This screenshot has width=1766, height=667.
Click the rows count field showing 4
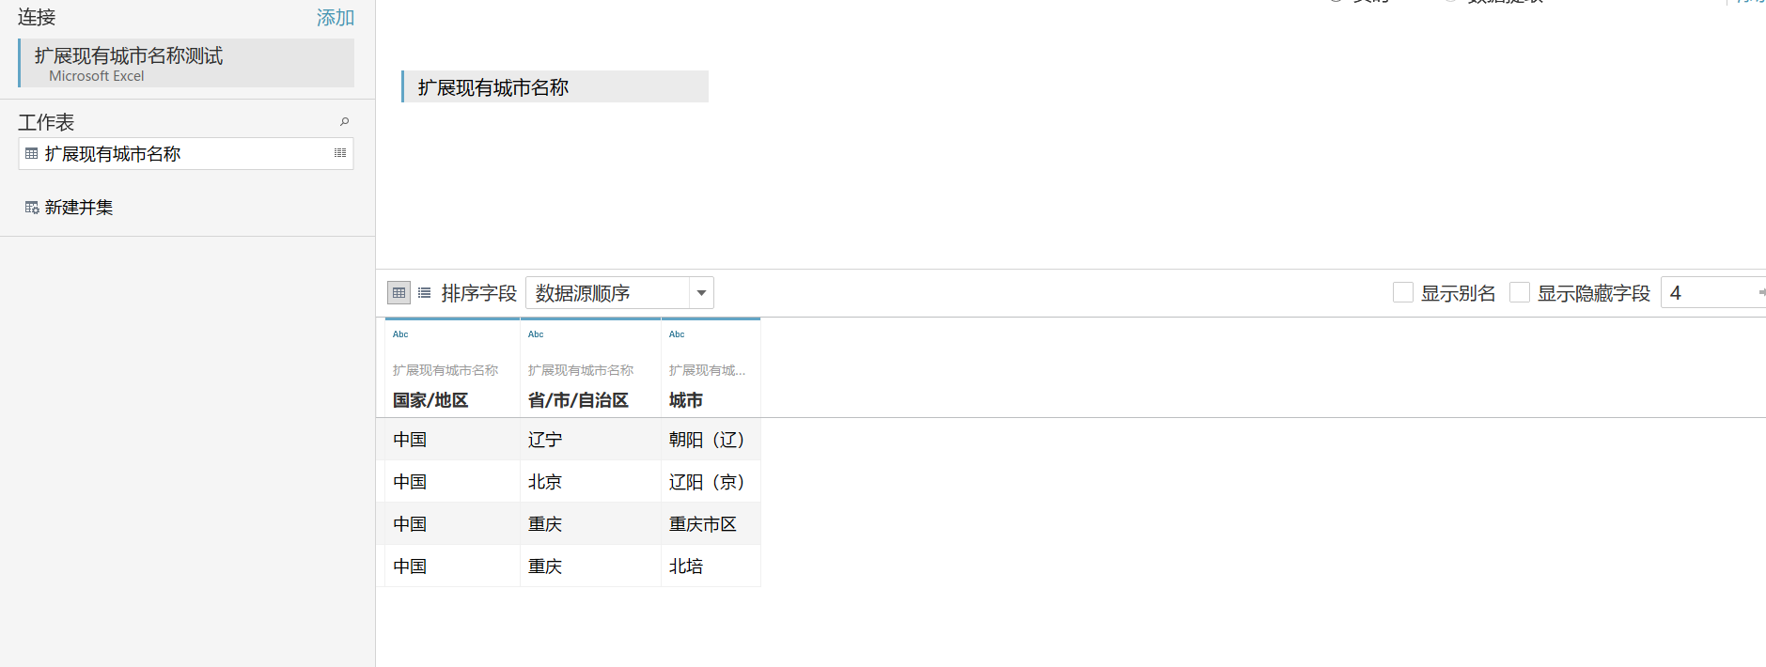point(1712,292)
